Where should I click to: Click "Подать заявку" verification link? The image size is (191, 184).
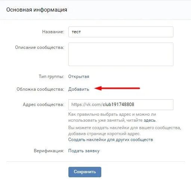[84, 151]
